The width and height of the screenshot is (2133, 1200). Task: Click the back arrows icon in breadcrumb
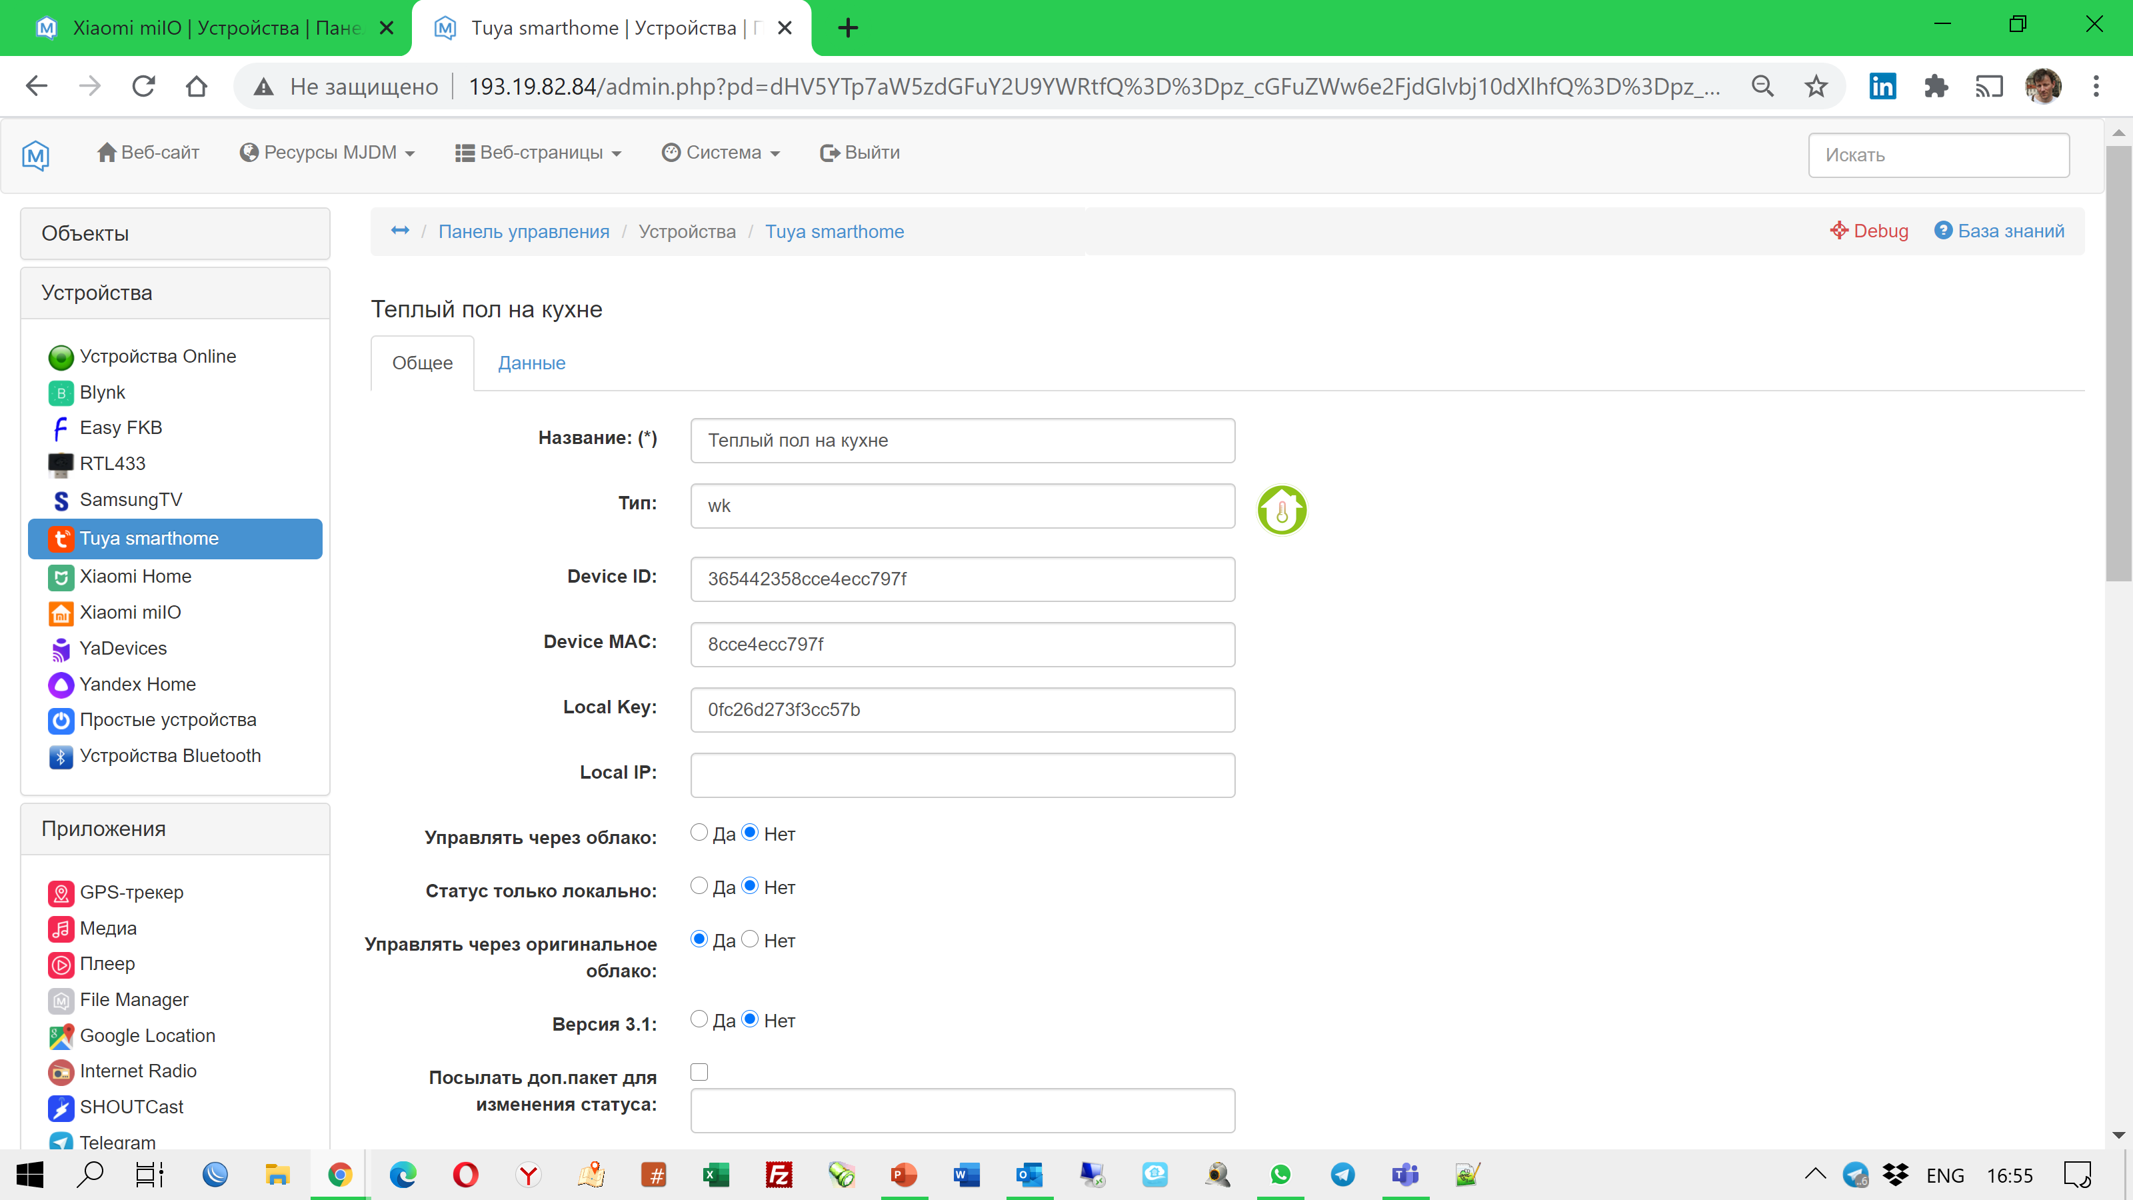tap(400, 231)
